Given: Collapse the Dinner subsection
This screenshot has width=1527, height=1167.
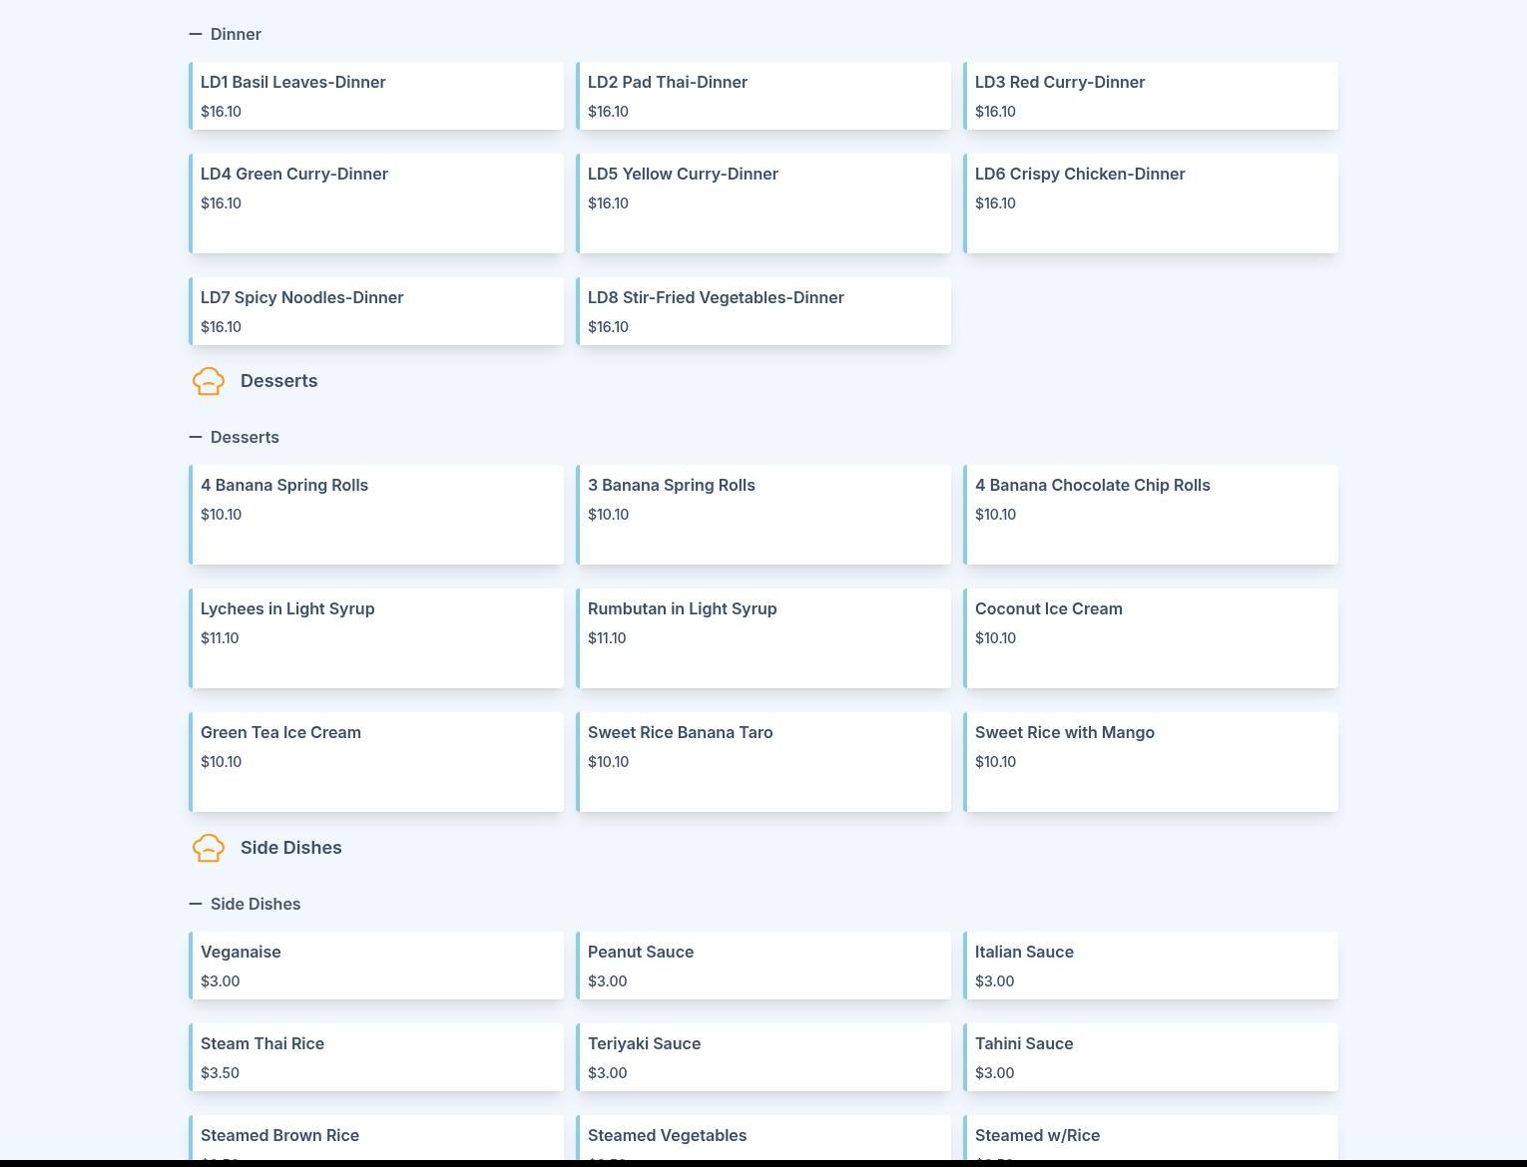Looking at the screenshot, I should click(x=196, y=34).
